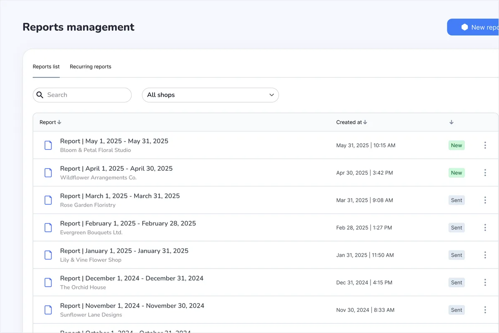Click Sent badge on March 2025 report
Screen dimensions: 499x333
tap(457, 200)
